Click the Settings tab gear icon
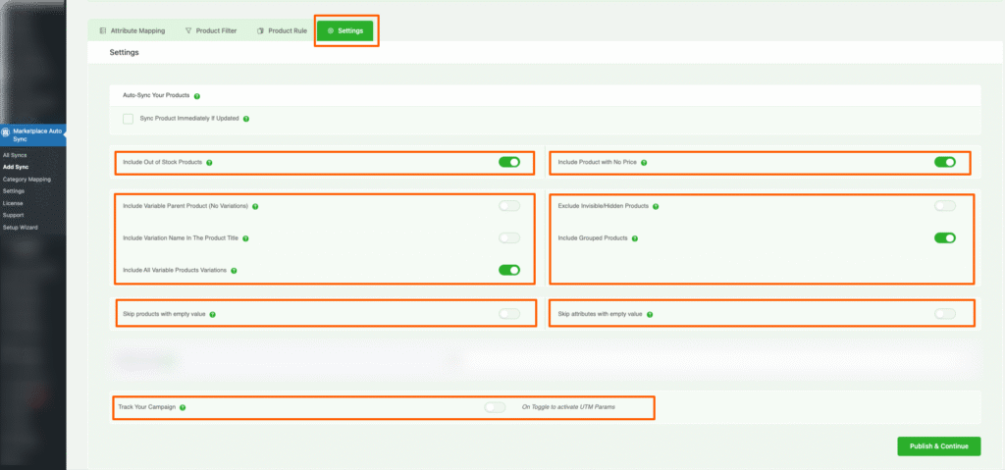 (331, 30)
